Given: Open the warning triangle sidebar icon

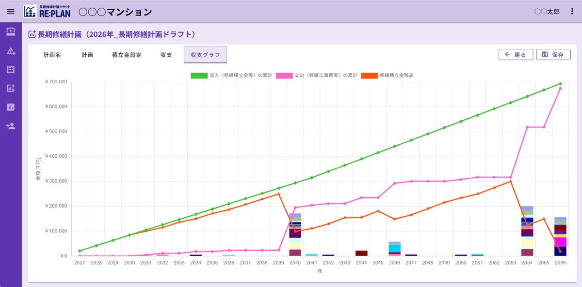Looking at the screenshot, I should pyautogui.click(x=11, y=51).
